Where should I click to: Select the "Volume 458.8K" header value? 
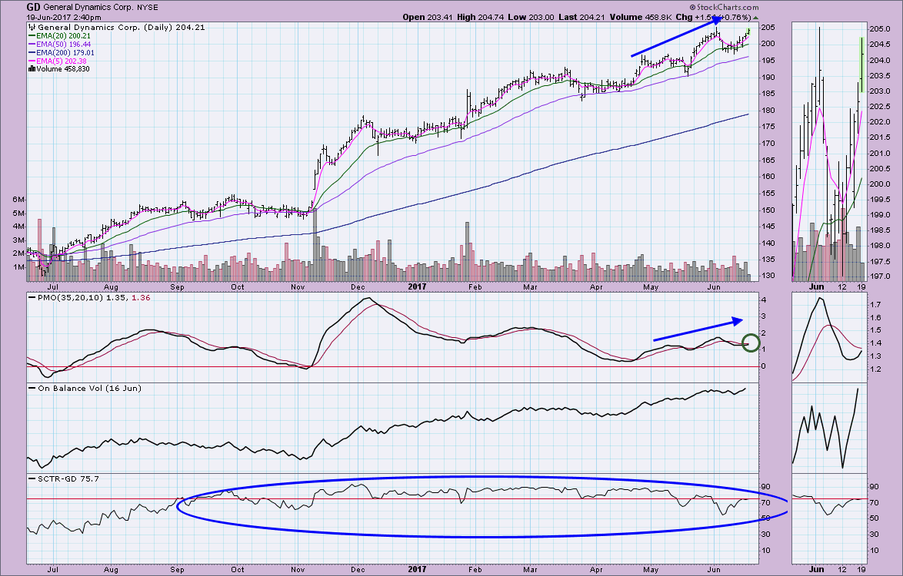641,17
